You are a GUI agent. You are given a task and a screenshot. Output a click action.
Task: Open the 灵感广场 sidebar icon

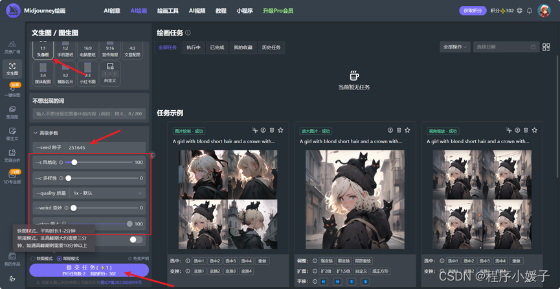[12, 47]
